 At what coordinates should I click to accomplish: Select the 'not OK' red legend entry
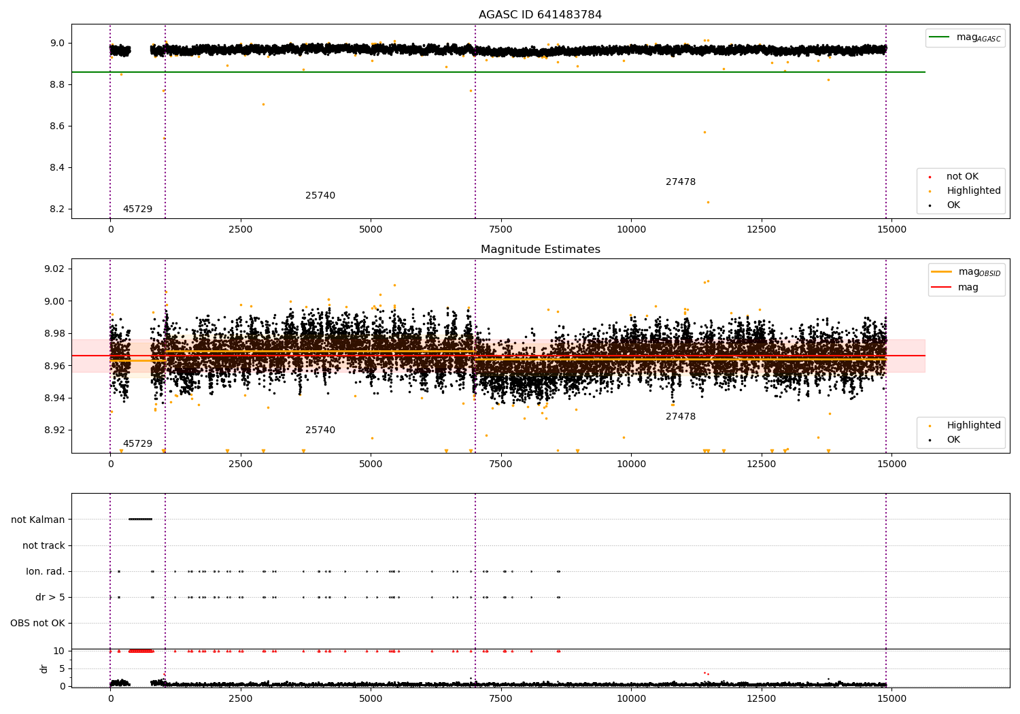(x=962, y=177)
